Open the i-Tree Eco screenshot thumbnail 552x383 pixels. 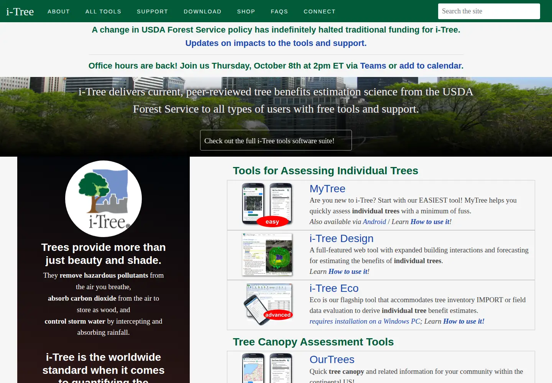(268, 304)
